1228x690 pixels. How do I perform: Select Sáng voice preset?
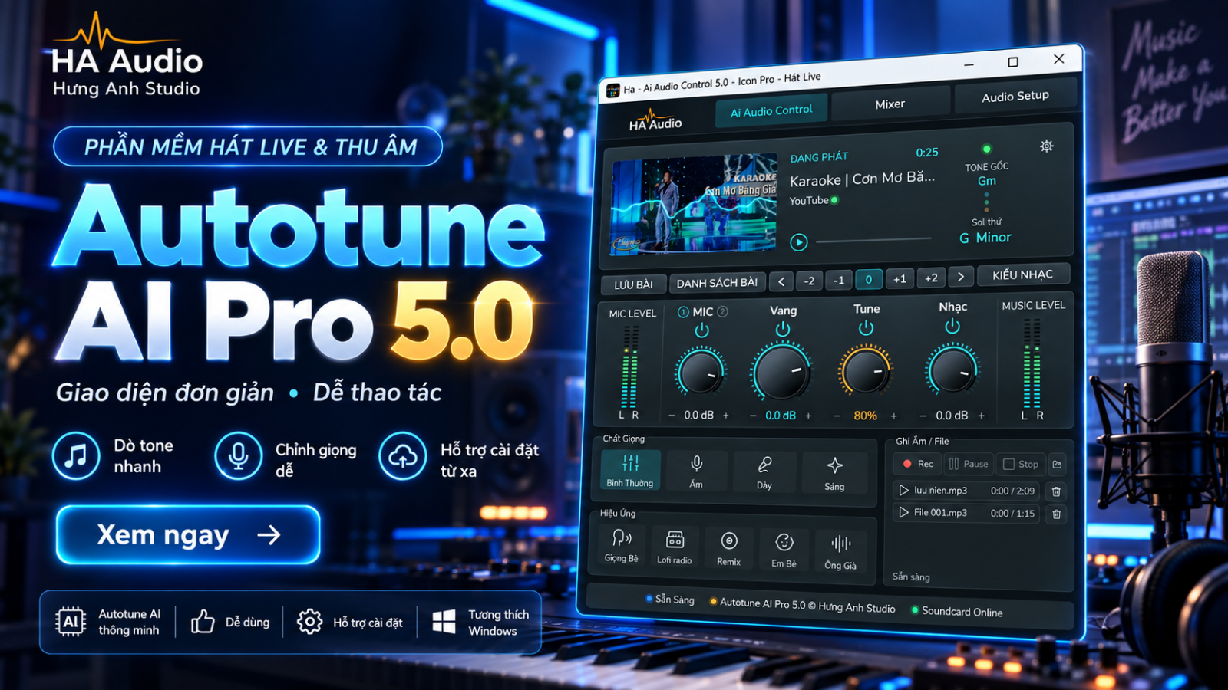click(834, 474)
